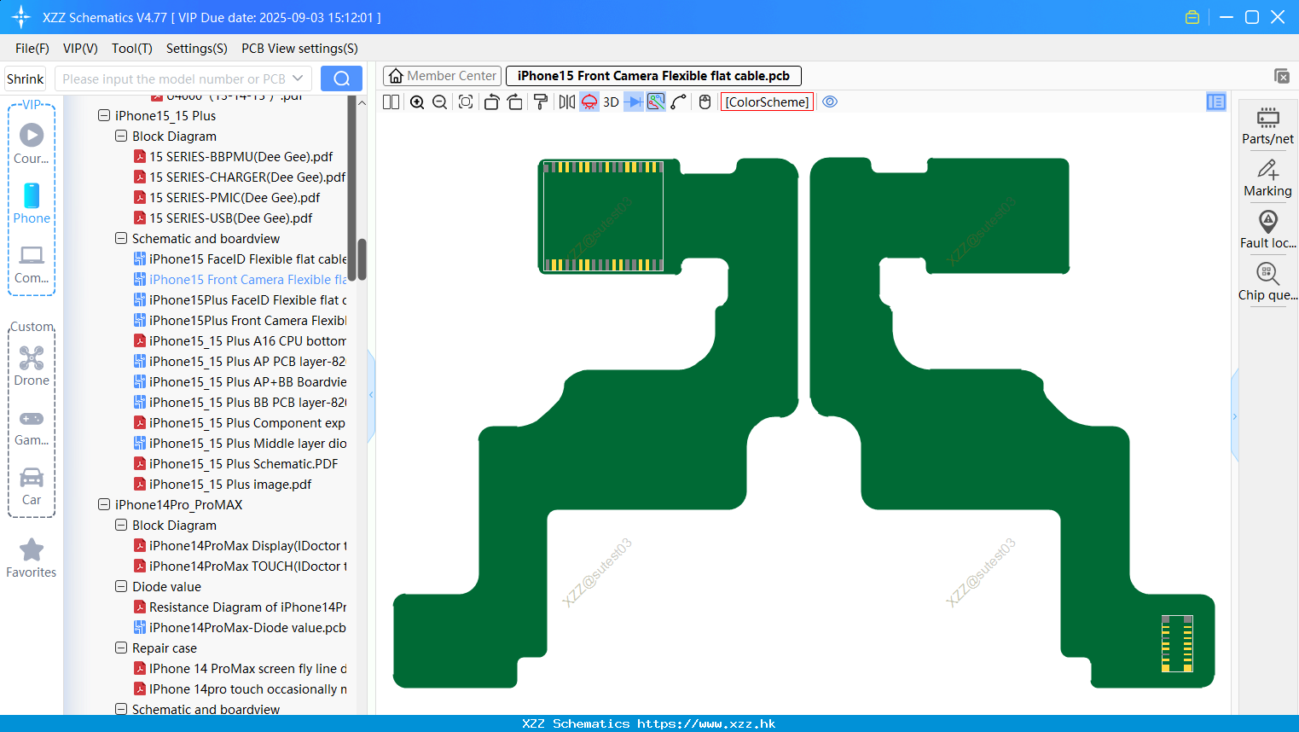1299x732 pixels.
Task: Collapse the iPhone15_15 Plus tree node
Action: click(x=104, y=115)
